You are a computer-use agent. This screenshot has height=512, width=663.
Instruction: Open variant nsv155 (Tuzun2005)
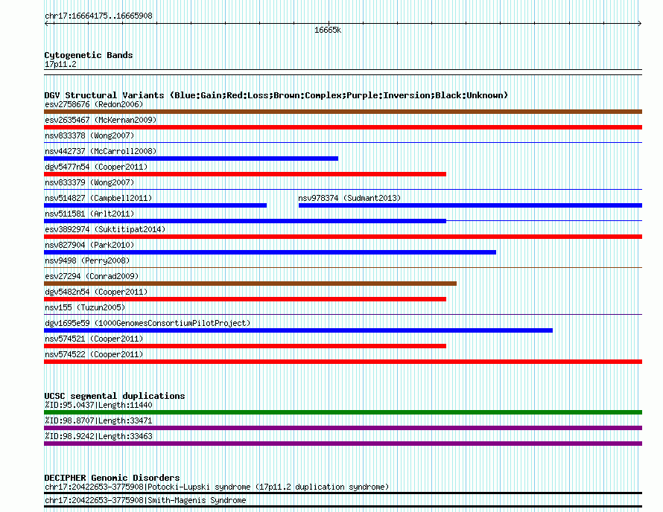(x=85, y=307)
